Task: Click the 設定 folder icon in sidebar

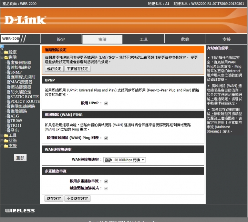Action: (x=6, y=52)
